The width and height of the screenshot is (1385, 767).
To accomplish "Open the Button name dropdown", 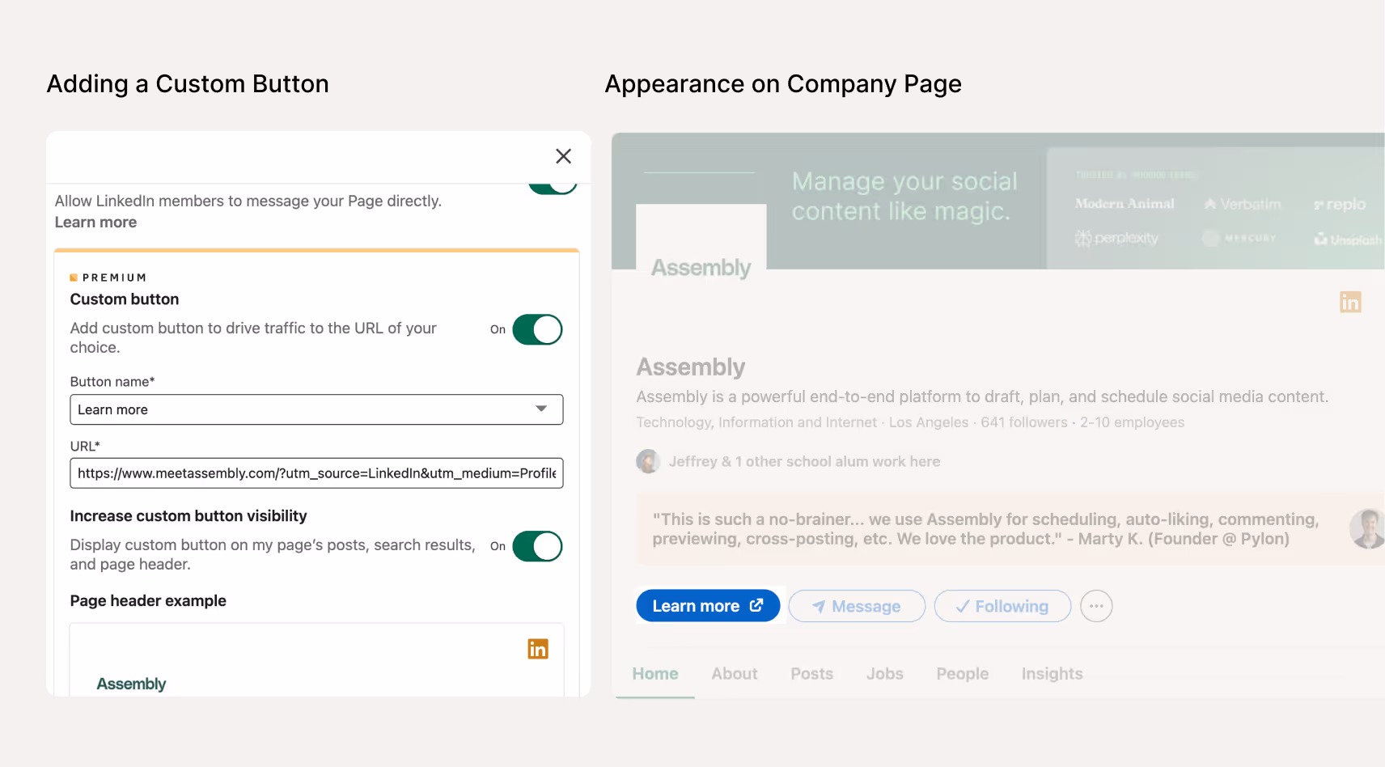I will click(316, 409).
